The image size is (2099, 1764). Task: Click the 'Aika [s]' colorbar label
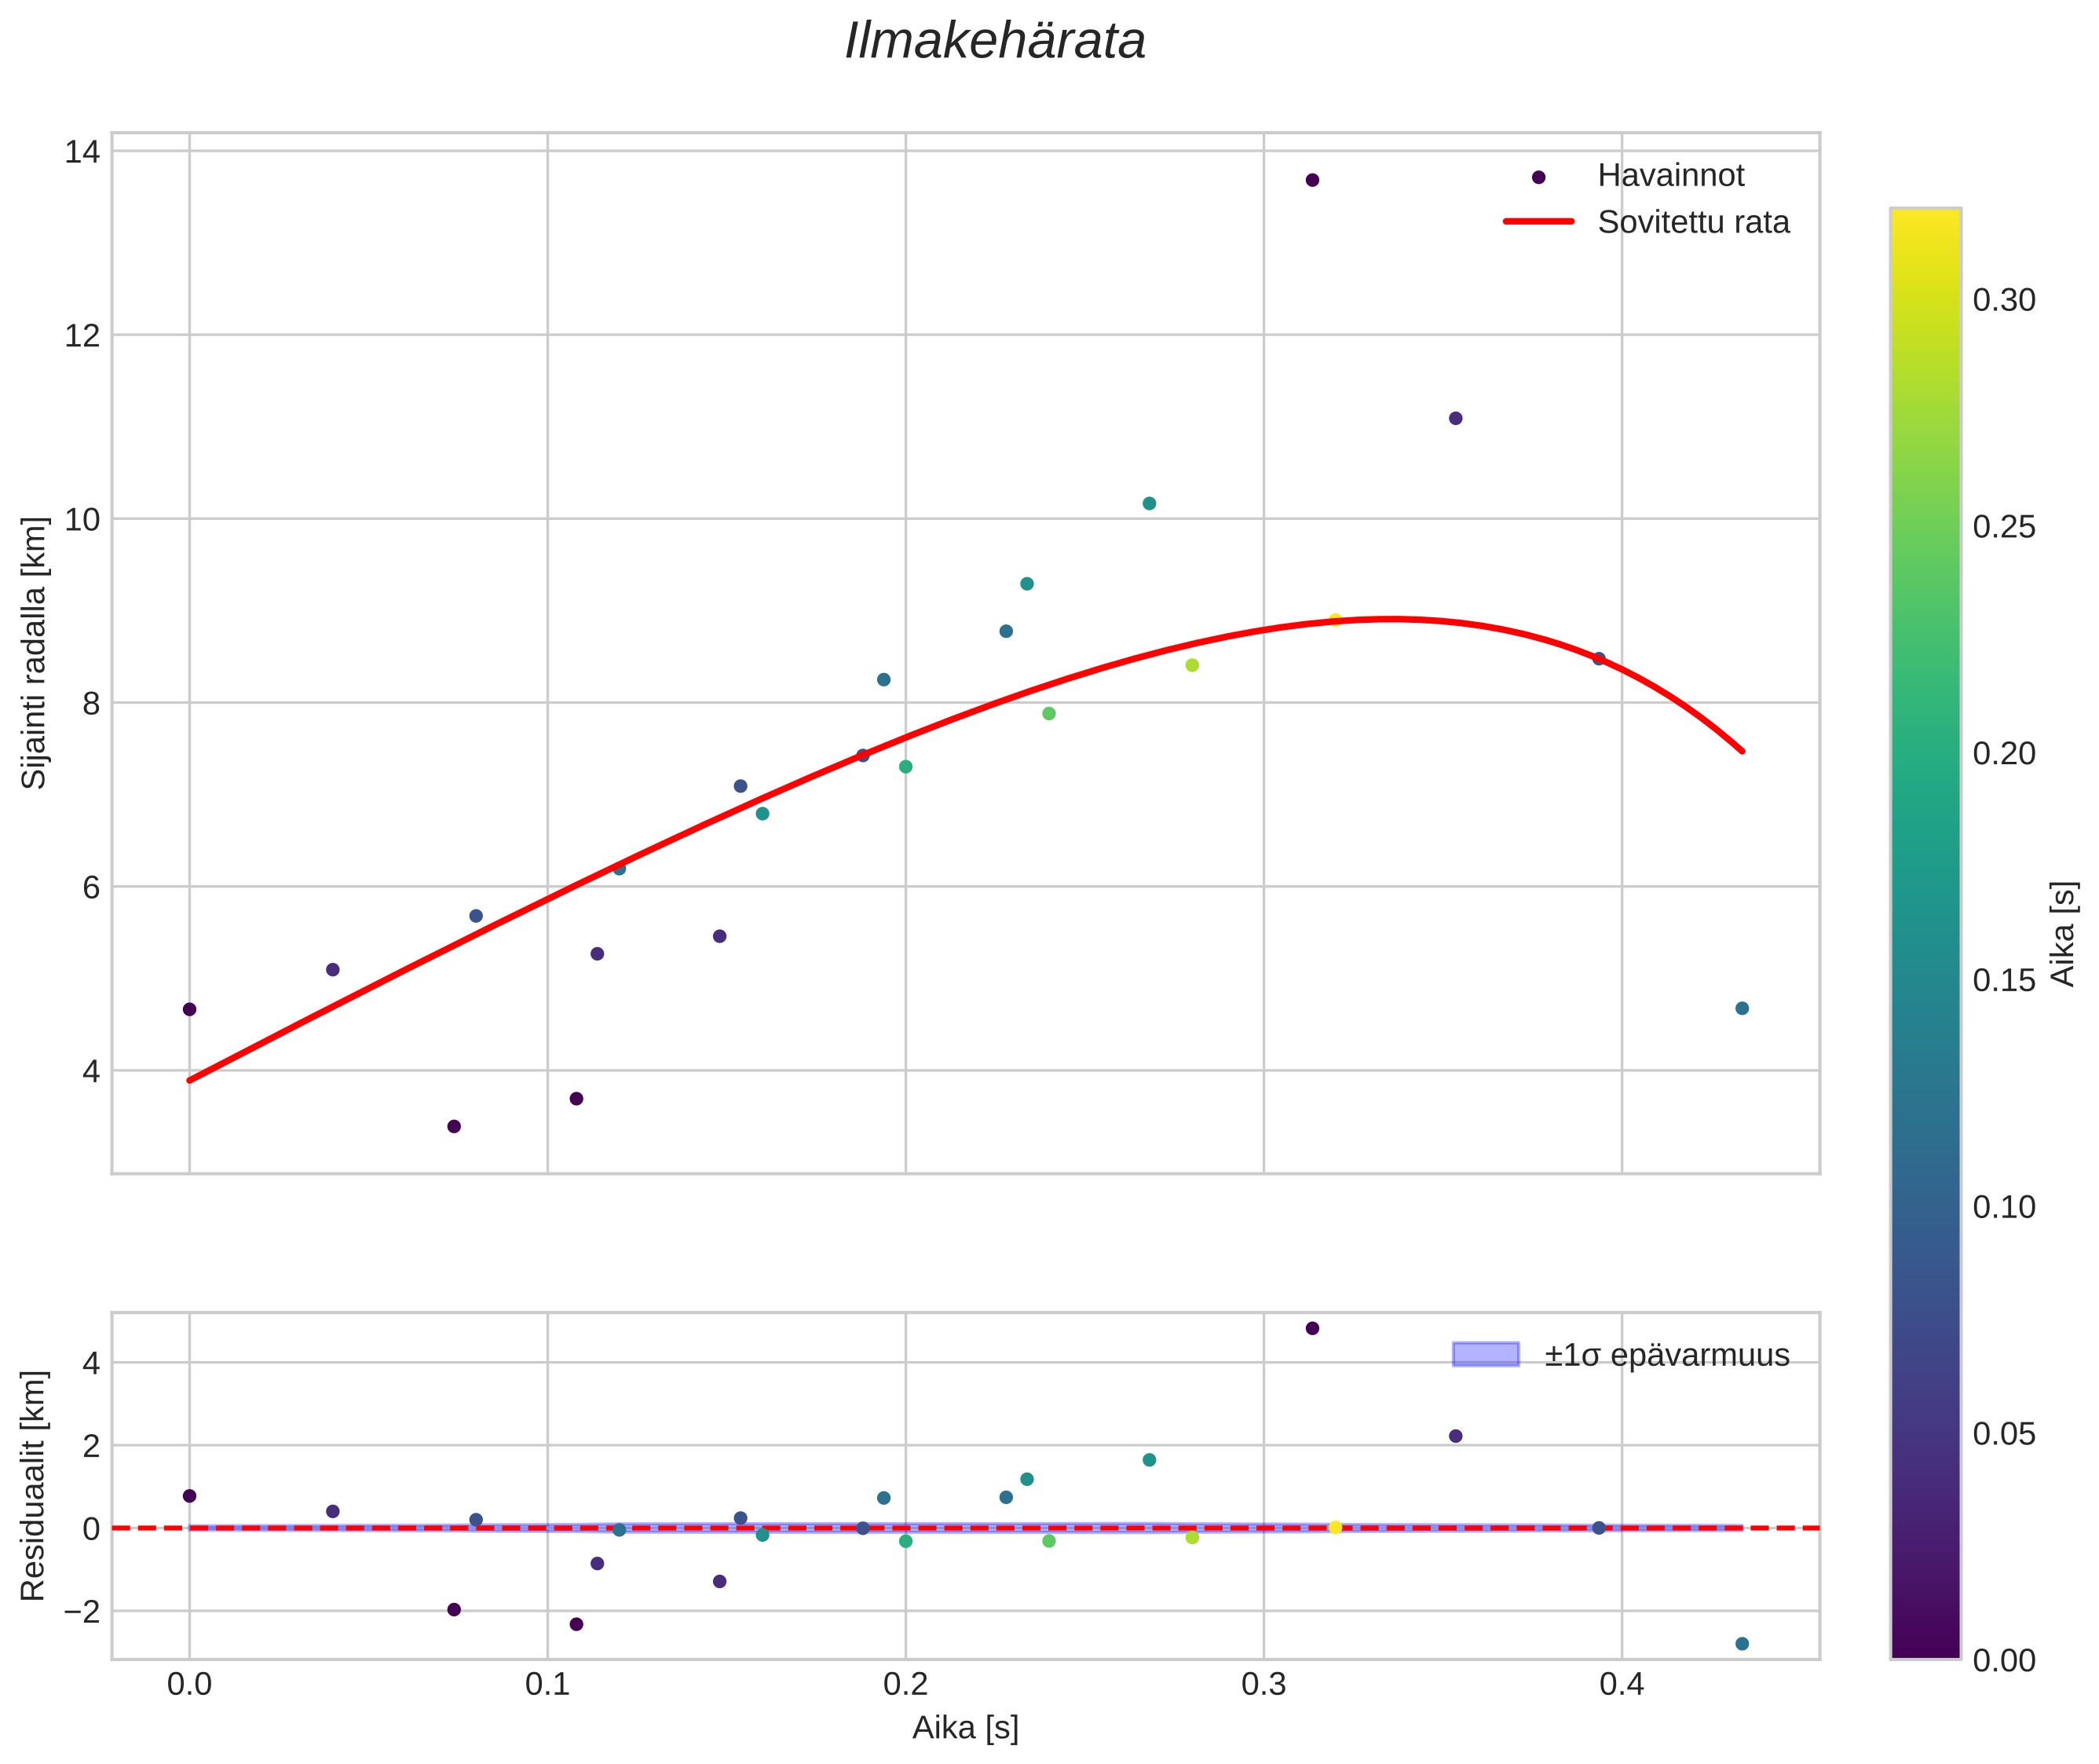tap(2064, 933)
